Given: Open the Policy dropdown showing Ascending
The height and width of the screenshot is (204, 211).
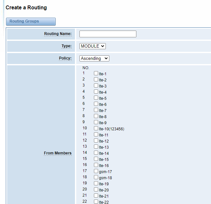Looking at the screenshot, I should 94,59.
